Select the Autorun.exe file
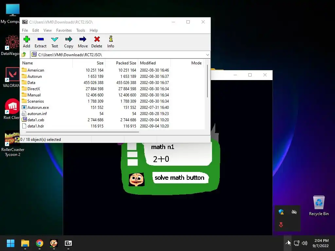 coord(35,107)
